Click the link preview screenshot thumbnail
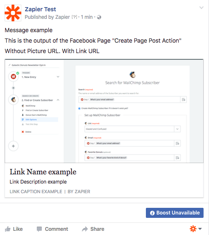 click(x=104, y=111)
